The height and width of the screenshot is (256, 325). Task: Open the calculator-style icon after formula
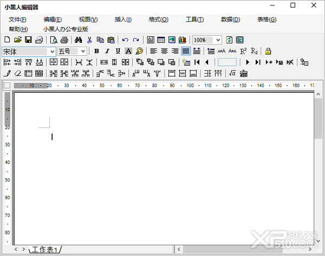(x=244, y=73)
